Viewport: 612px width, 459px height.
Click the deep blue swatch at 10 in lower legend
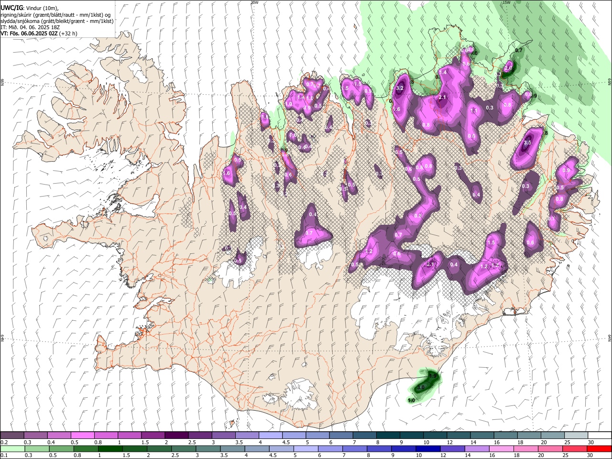point(427,449)
